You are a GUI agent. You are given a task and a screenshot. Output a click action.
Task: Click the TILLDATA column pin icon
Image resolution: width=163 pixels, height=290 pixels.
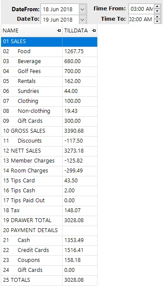pyautogui.click(x=94, y=31)
